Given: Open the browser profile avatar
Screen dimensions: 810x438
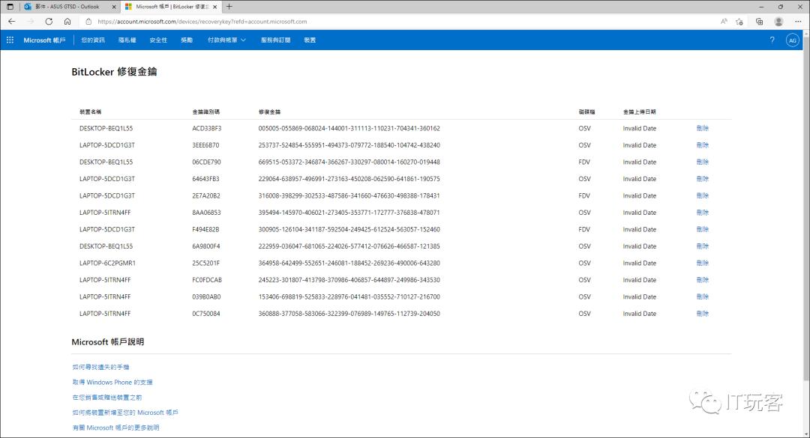Looking at the screenshot, I should coord(778,22).
